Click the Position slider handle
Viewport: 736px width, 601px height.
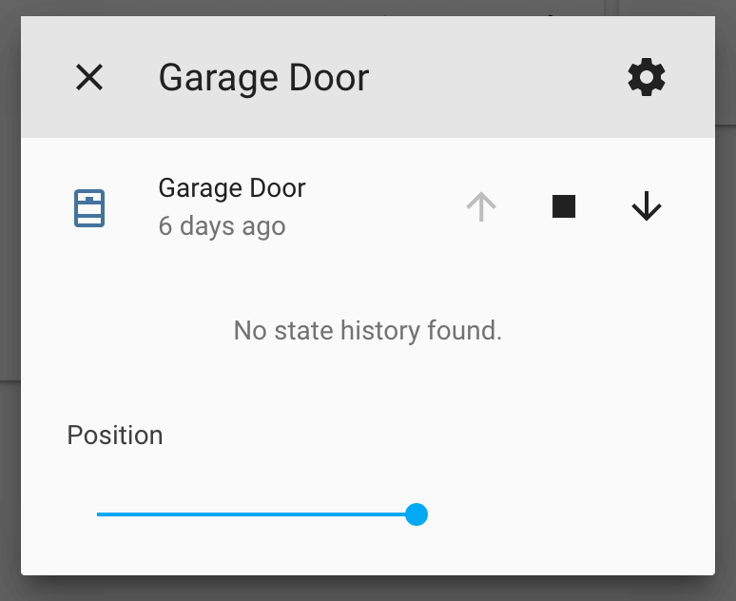click(x=416, y=514)
